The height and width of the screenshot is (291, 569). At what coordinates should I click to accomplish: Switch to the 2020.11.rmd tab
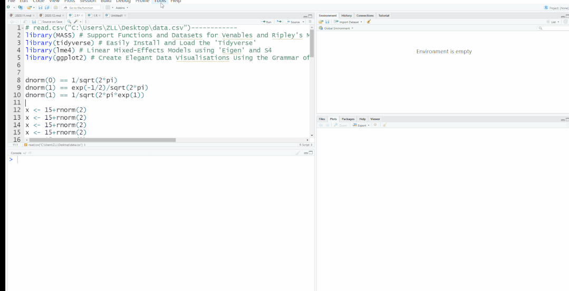(22, 16)
